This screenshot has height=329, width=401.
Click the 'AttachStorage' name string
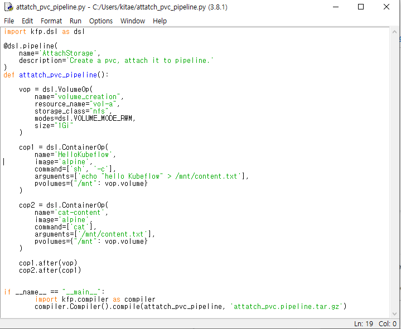coord(69,53)
